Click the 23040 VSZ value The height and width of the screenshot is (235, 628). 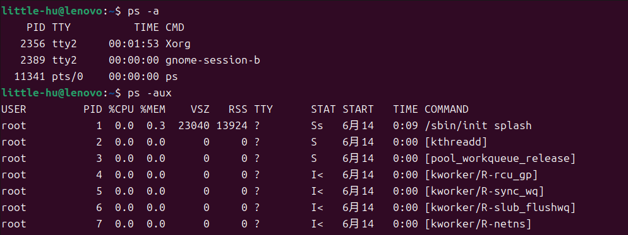pyautogui.click(x=194, y=126)
